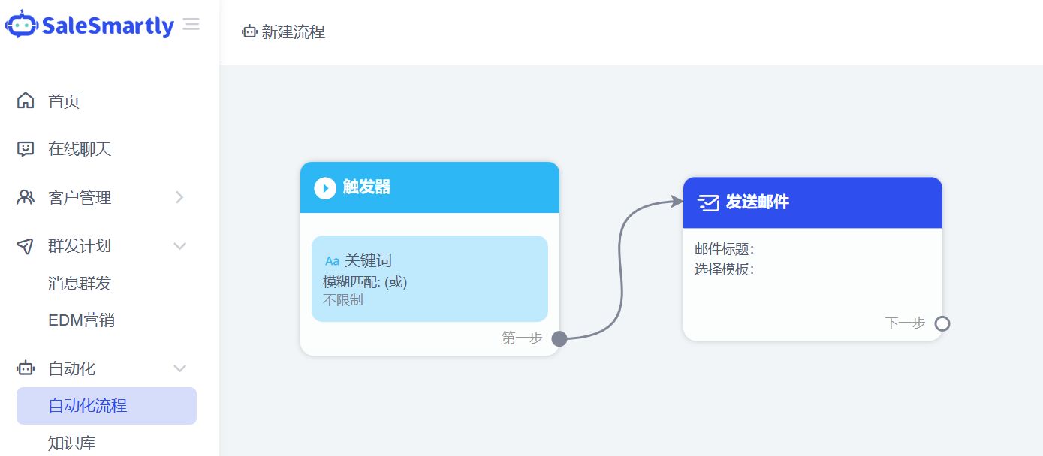Click the 群发计划 menu label
Viewport: 1043px width, 456px height.
(x=80, y=245)
